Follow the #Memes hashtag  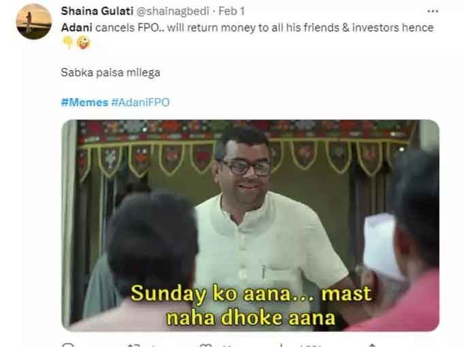[84, 102]
